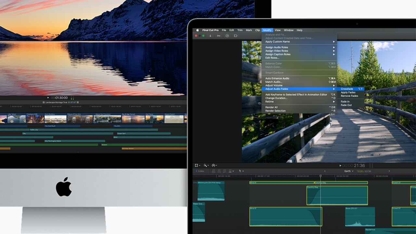The width and height of the screenshot is (416, 234).
Task: Click the timeline Index button
Action: [x=200, y=171]
